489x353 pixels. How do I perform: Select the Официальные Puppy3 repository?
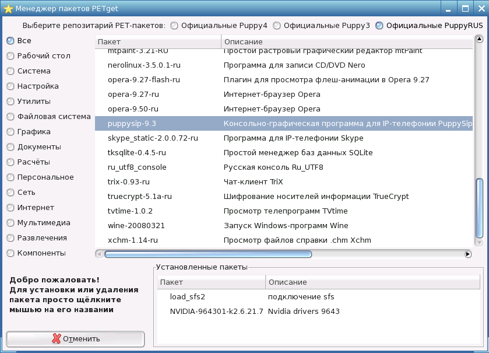pyautogui.click(x=277, y=26)
